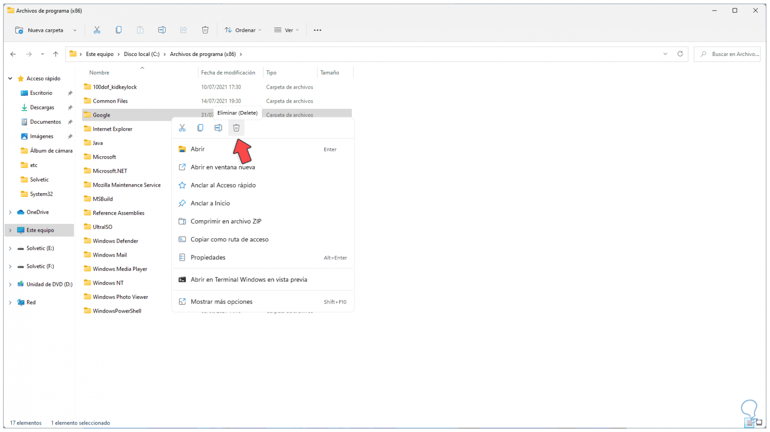
Task: Open Escritorio in the sidebar
Action: coord(41,93)
